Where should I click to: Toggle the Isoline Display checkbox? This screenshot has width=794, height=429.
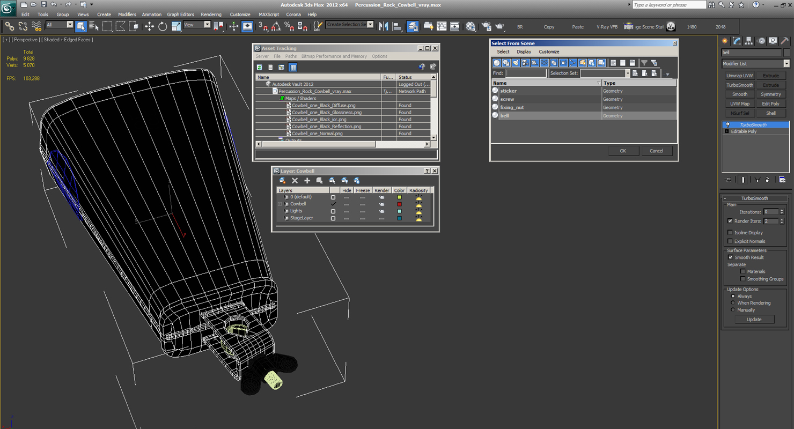click(x=730, y=233)
